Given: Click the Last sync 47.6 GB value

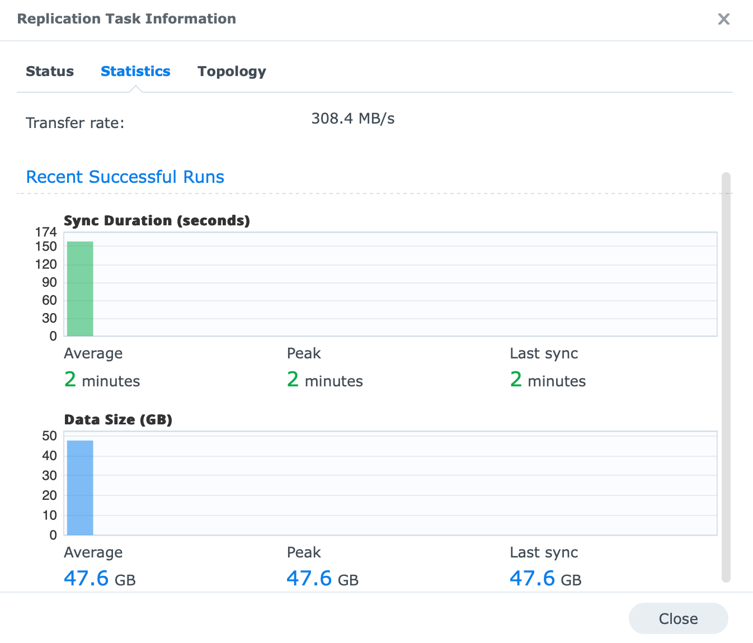Looking at the screenshot, I should point(545,579).
